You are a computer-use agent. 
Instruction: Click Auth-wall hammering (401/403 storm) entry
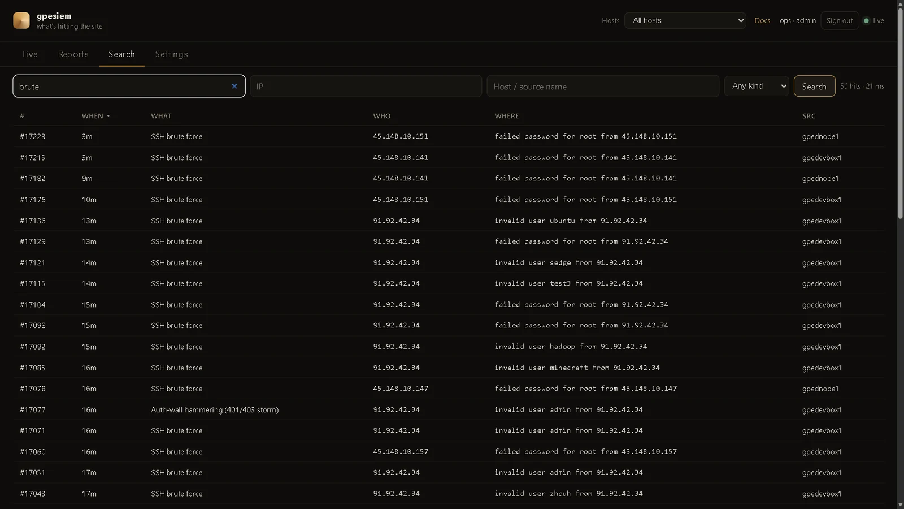click(x=215, y=409)
